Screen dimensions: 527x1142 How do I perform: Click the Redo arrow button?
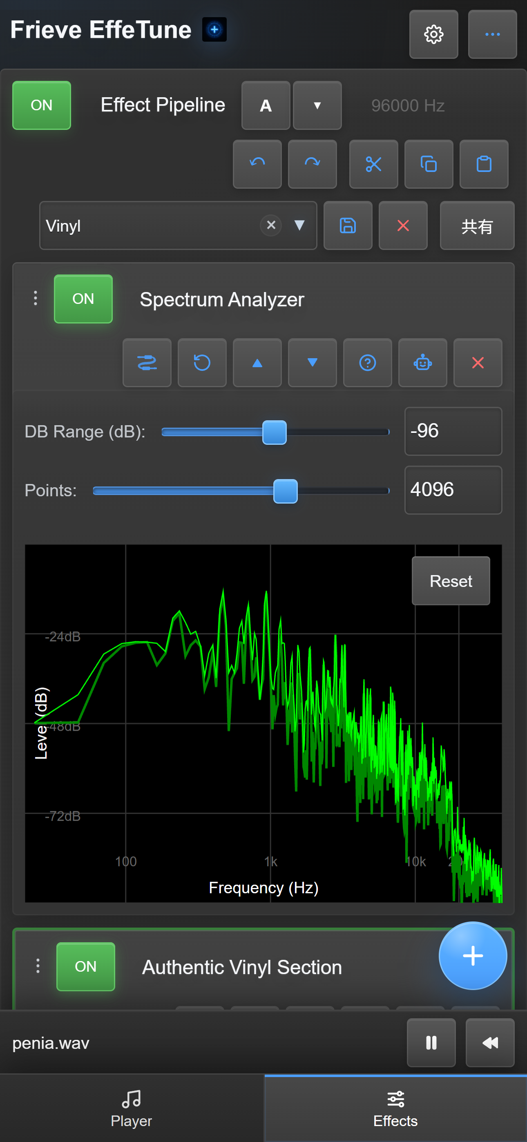(312, 164)
